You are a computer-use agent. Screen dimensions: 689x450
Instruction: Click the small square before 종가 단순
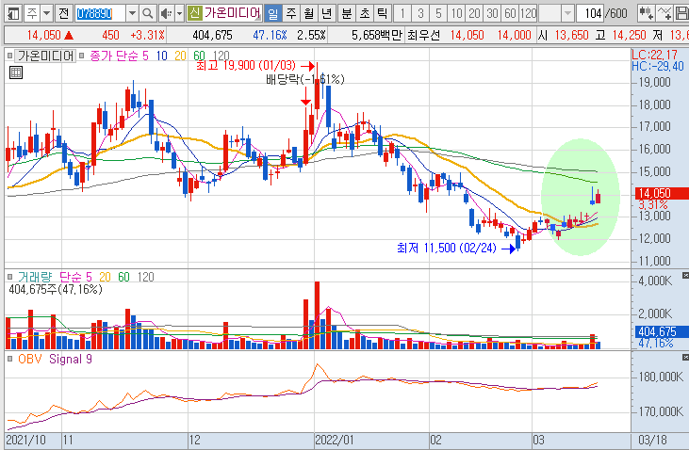pos(81,56)
